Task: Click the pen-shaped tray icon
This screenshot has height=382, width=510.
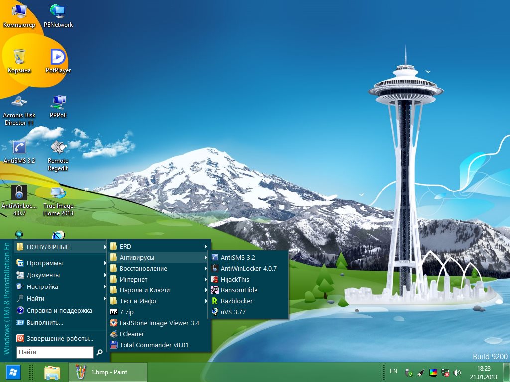Action: [x=421, y=372]
